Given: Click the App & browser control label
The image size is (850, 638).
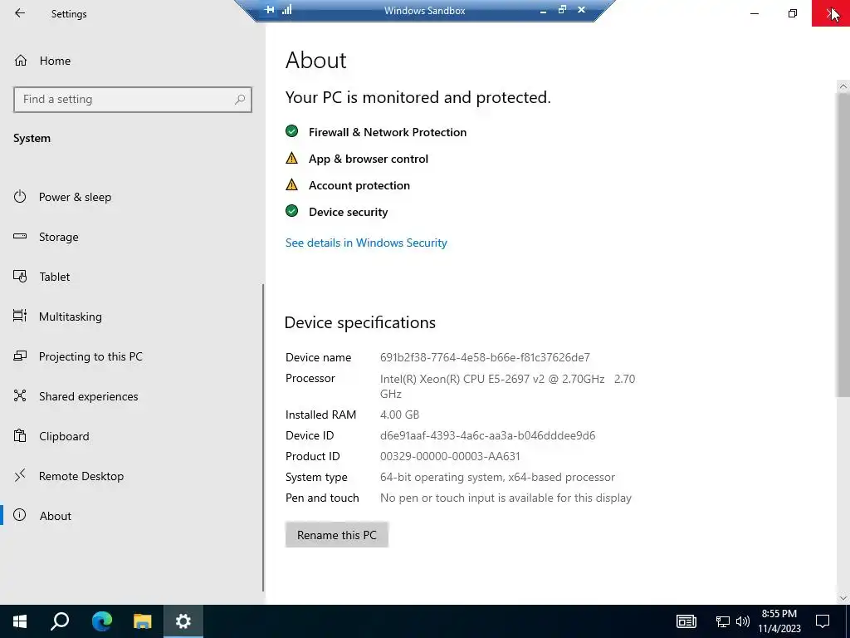Looking at the screenshot, I should tap(369, 159).
